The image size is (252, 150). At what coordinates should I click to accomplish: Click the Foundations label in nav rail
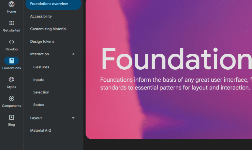pyautogui.click(x=11, y=68)
